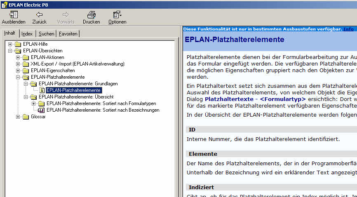Image resolution: width=357 pixels, height=197 pixels.
Task: Collapse the Grundlagen node toggle
Action: pyautogui.click(x=26, y=84)
